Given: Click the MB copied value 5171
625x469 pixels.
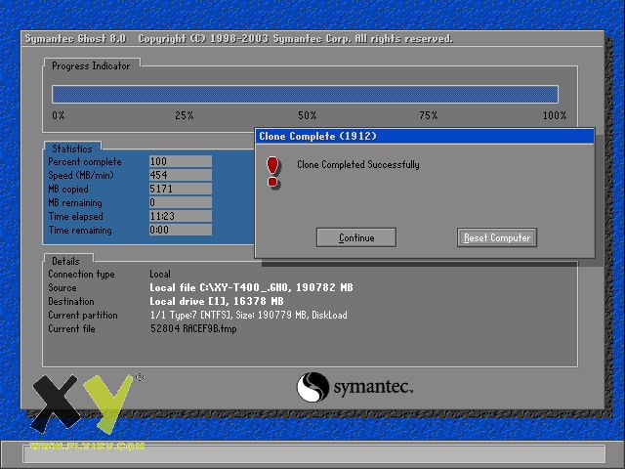Looking at the screenshot, I should coord(180,189).
